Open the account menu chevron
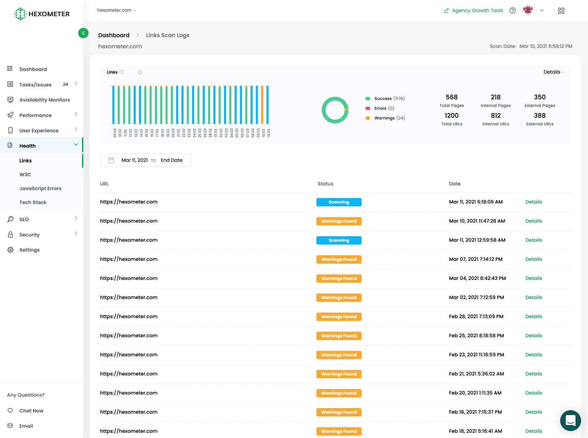 pos(542,10)
